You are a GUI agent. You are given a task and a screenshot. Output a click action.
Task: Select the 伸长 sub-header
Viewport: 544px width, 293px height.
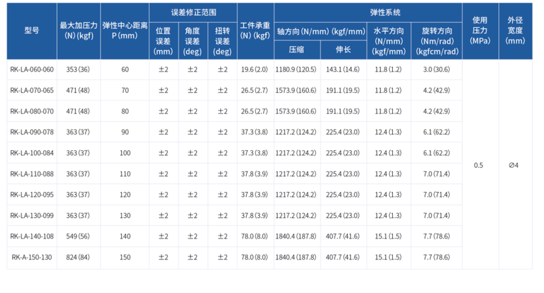[343, 50]
